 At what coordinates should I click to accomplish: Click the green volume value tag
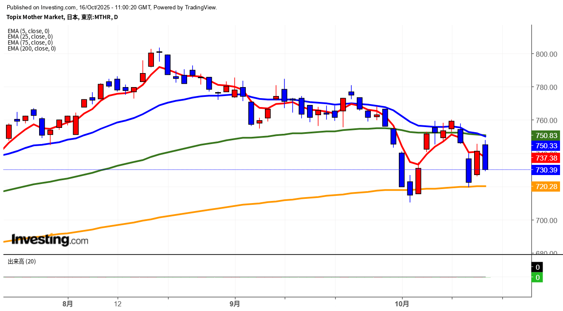pos(537,277)
